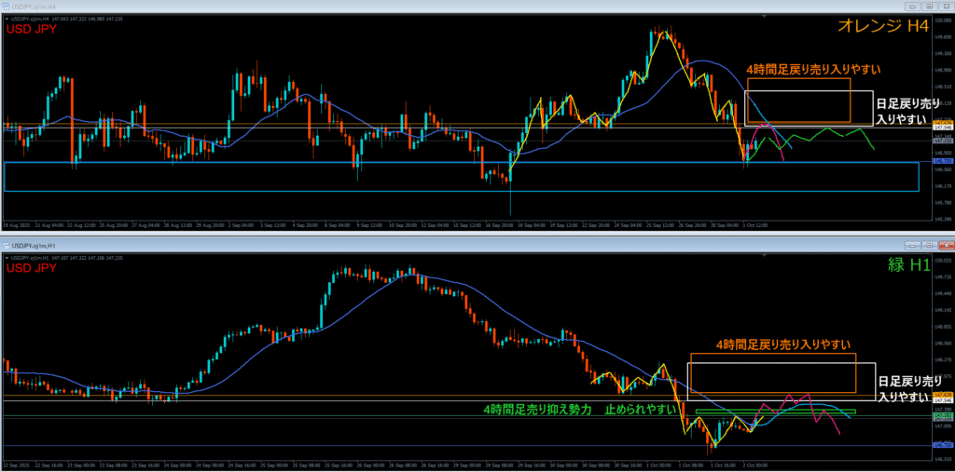Viewport: 955px width, 472px height.
Task: Click the H4 chart window title icon
Action: pyautogui.click(x=6, y=7)
